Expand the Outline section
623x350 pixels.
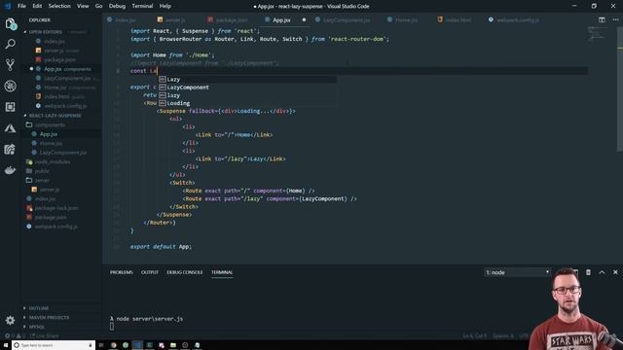click(39, 308)
